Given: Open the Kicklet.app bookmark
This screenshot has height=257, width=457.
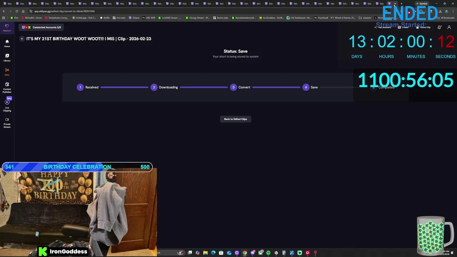Looking at the screenshot, I should [84, 17].
